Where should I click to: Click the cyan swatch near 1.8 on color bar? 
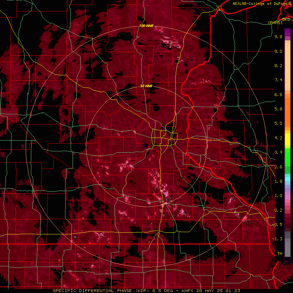[x=287, y=179]
